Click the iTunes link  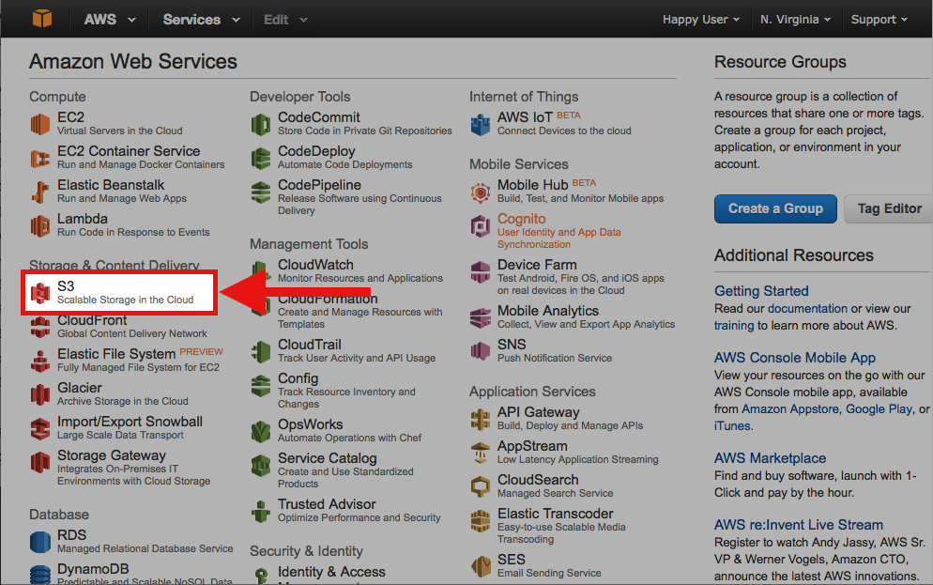click(732, 426)
